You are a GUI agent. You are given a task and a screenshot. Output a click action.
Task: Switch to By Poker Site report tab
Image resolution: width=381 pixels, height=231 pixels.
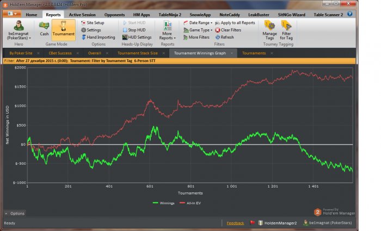tap(21, 53)
